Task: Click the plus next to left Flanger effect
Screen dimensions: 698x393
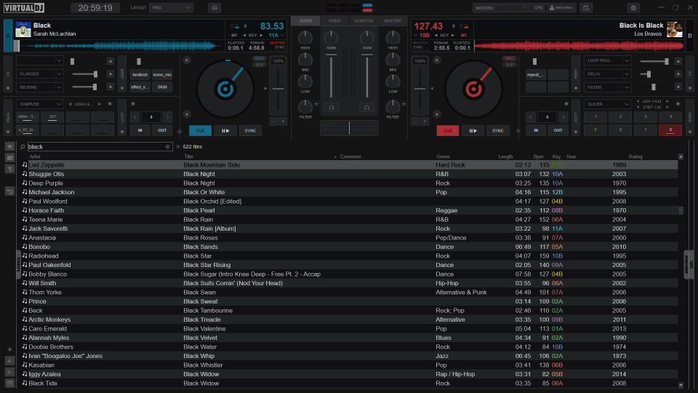Action: click(x=111, y=74)
